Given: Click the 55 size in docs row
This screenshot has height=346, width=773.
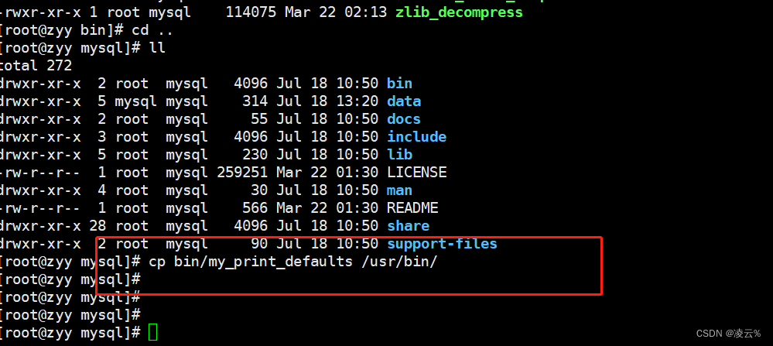Looking at the screenshot, I should [x=259, y=118].
